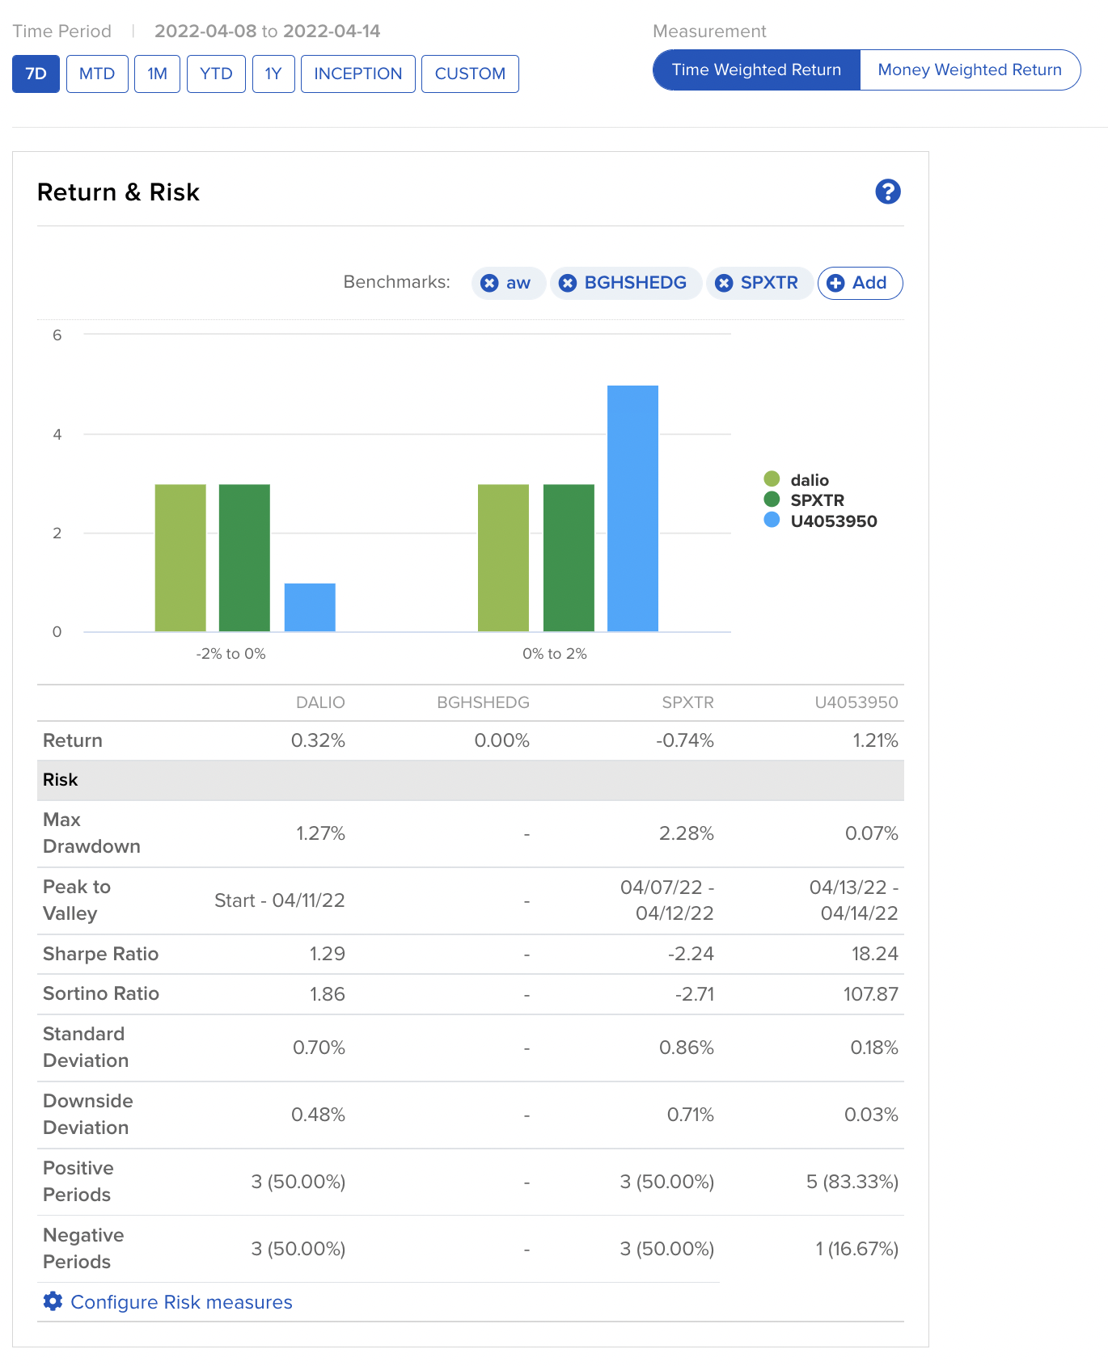Remove the BGHSHEDG benchmark via its X icon
This screenshot has width=1108, height=1366.
[x=568, y=283]
